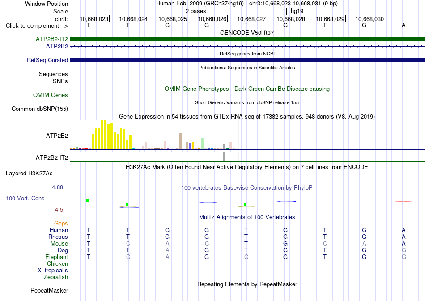
Task: Open 'Publications: Sequences in Scientific Articles' title
Action: coord(247,68)
